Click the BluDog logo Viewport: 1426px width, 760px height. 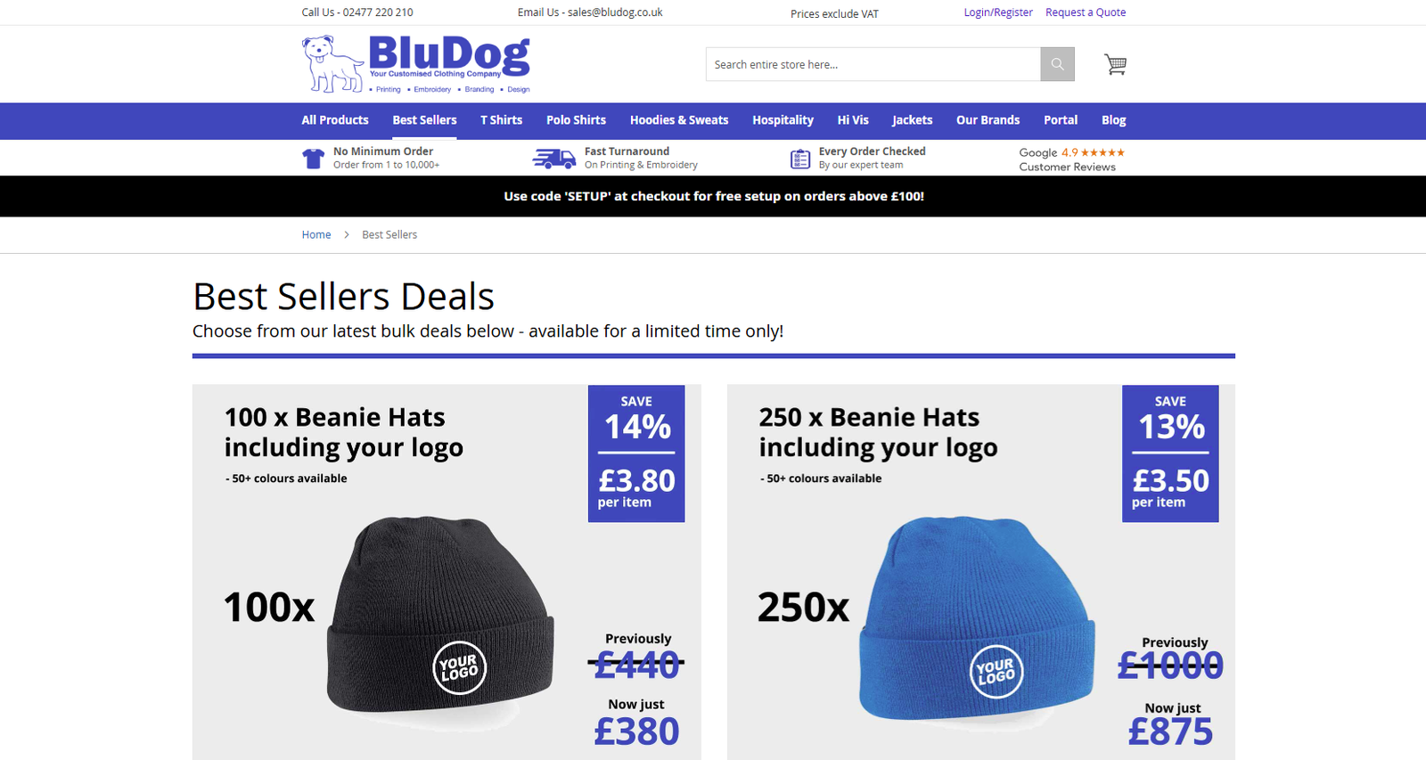(416, 63)
